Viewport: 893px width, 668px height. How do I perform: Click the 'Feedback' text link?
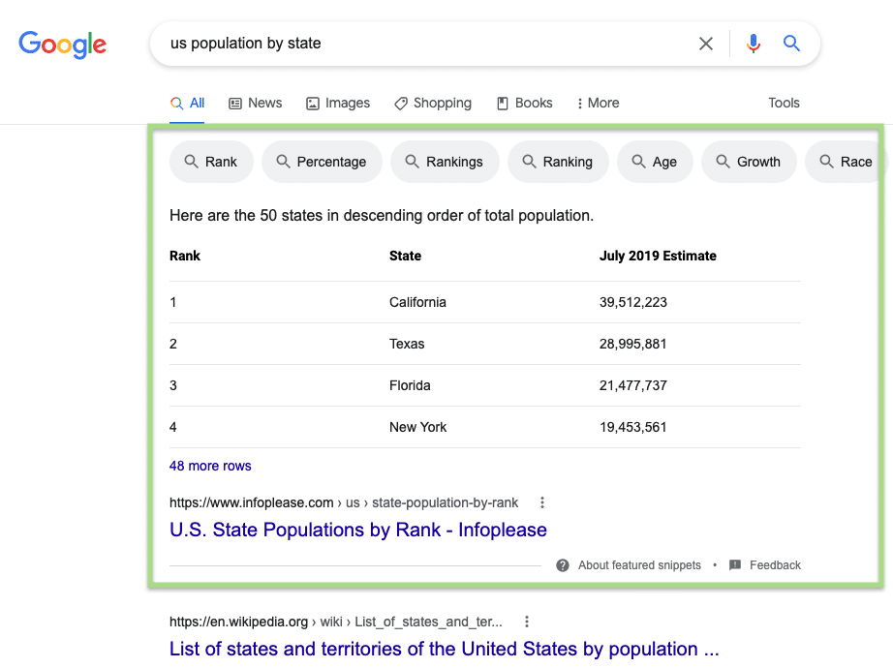(775, 565)
